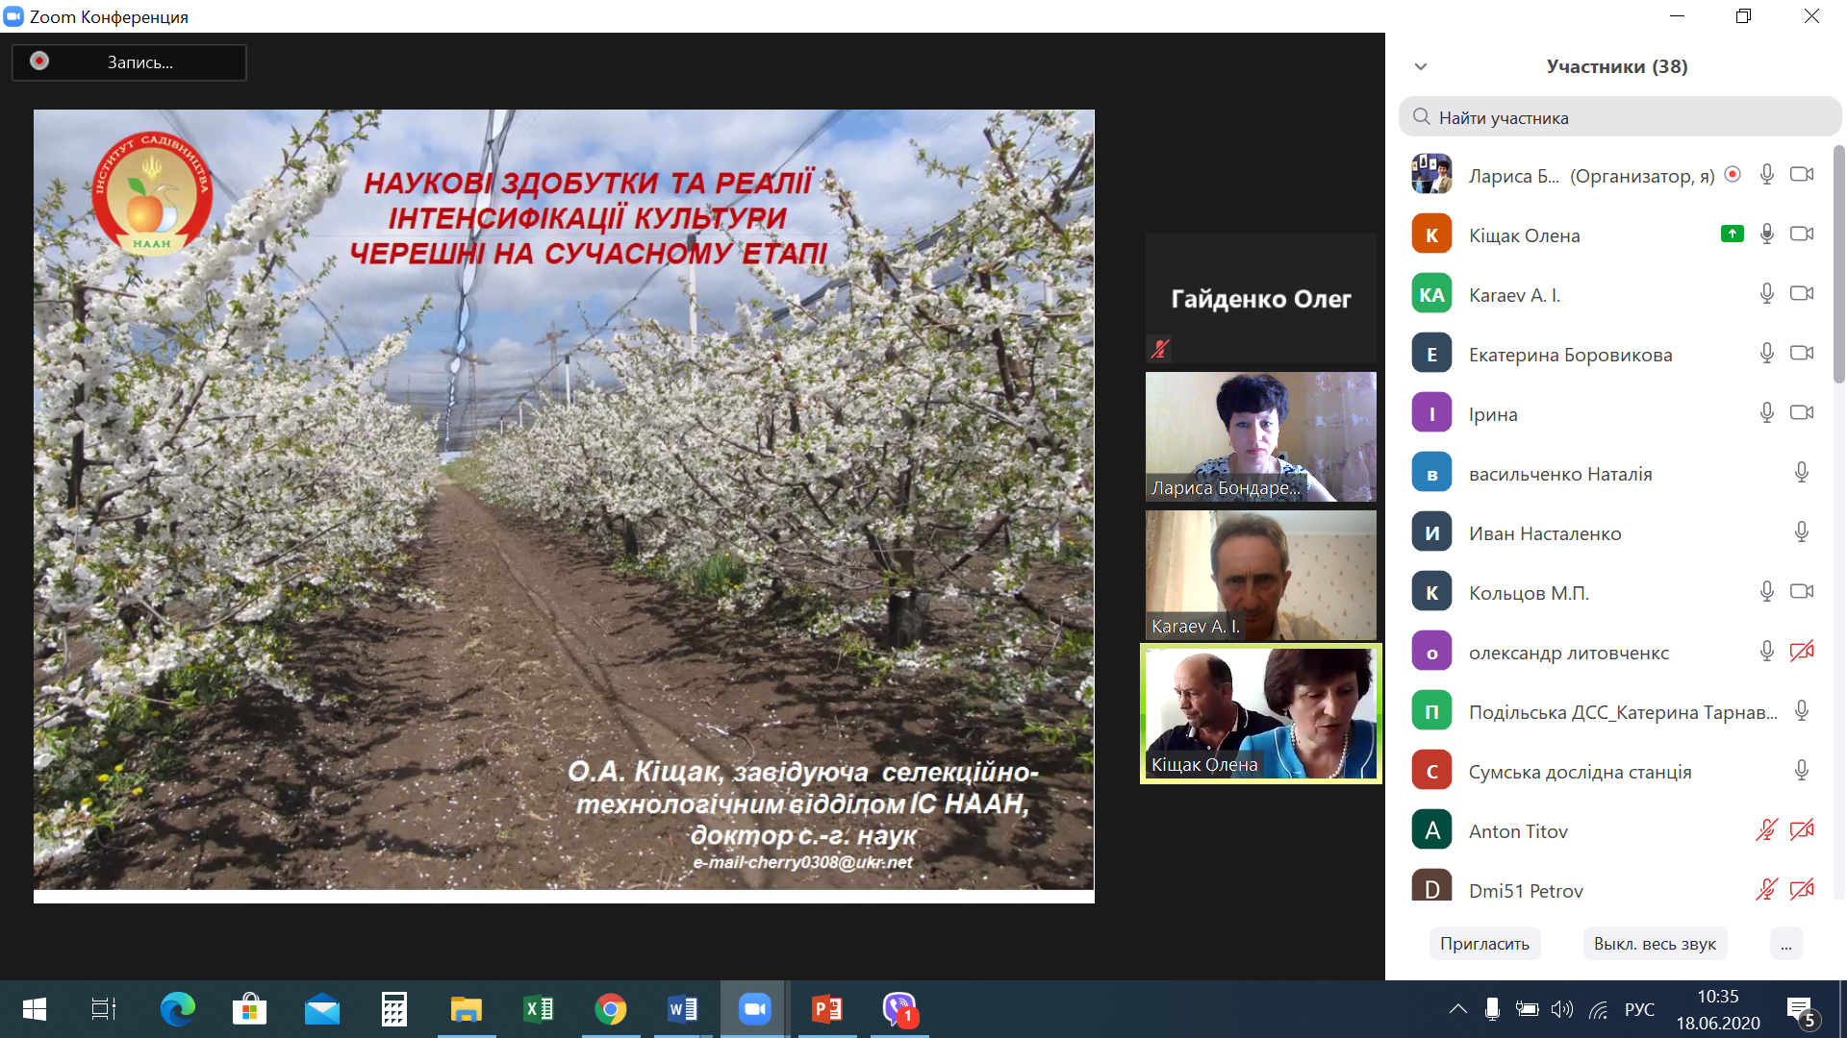Click microphone icon next to Кіщак Олена
Viewport: 1847px width, 1038px height.
click(x=1766, y=235)
